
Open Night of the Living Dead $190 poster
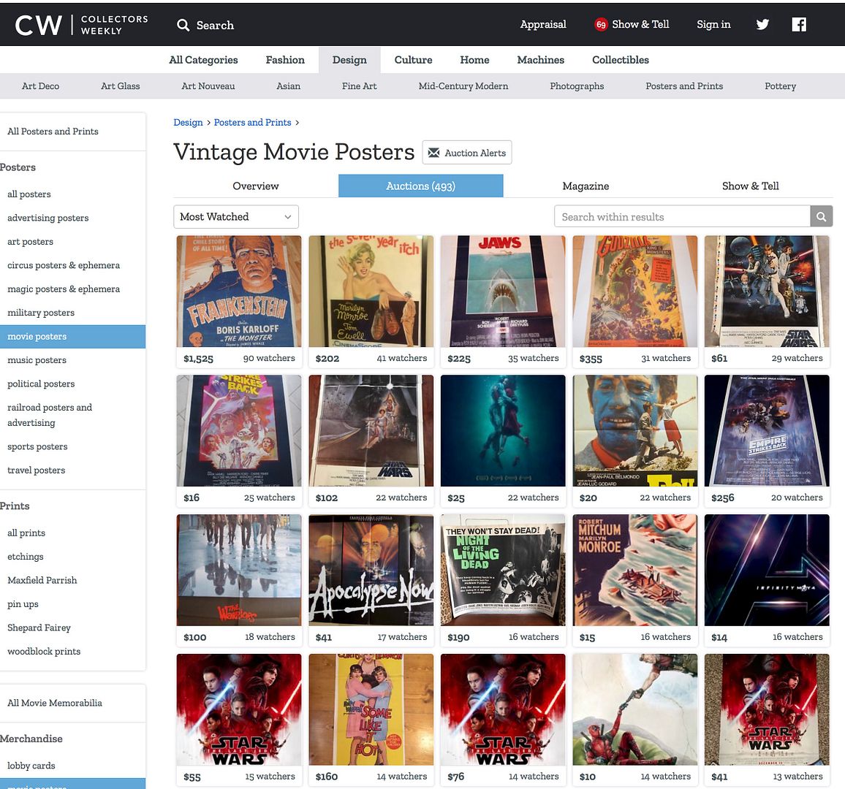(x=503, y=581)
